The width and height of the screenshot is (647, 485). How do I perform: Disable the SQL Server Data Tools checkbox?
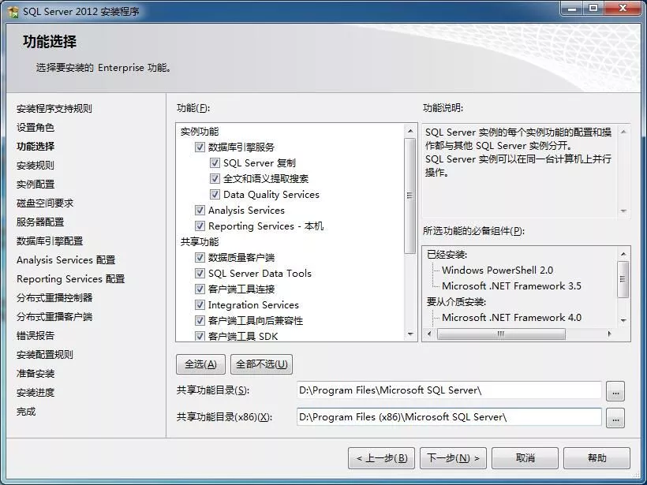coord(200,274)
